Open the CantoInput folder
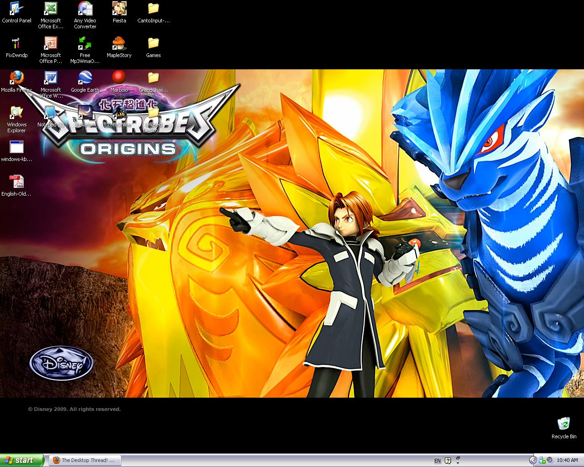 [x=153, y=13]
